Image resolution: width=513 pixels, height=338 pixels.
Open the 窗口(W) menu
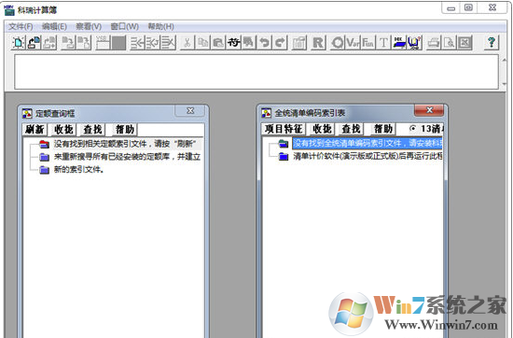125,26
